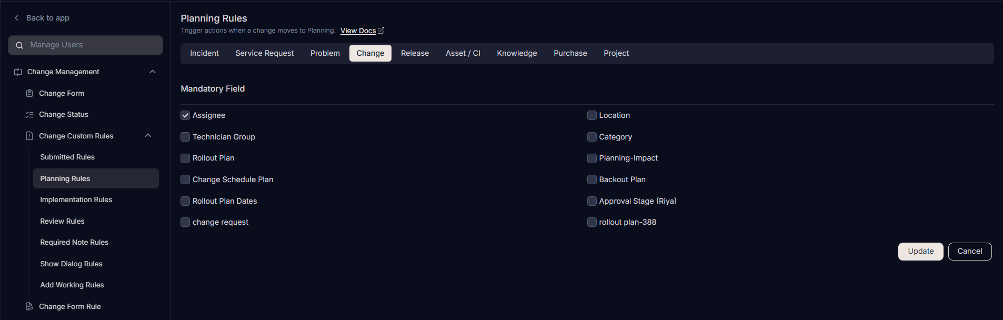Open the View Docs link
The width and height of the screenshot is (1003, 320).
(x=358, y=31)
